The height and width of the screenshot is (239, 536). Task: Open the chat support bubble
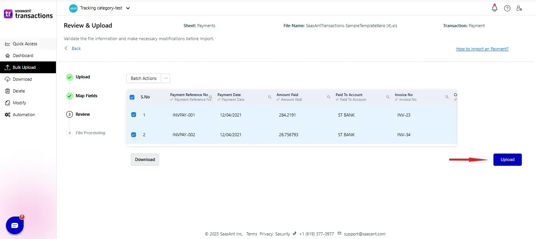click(x=15, y=226)
